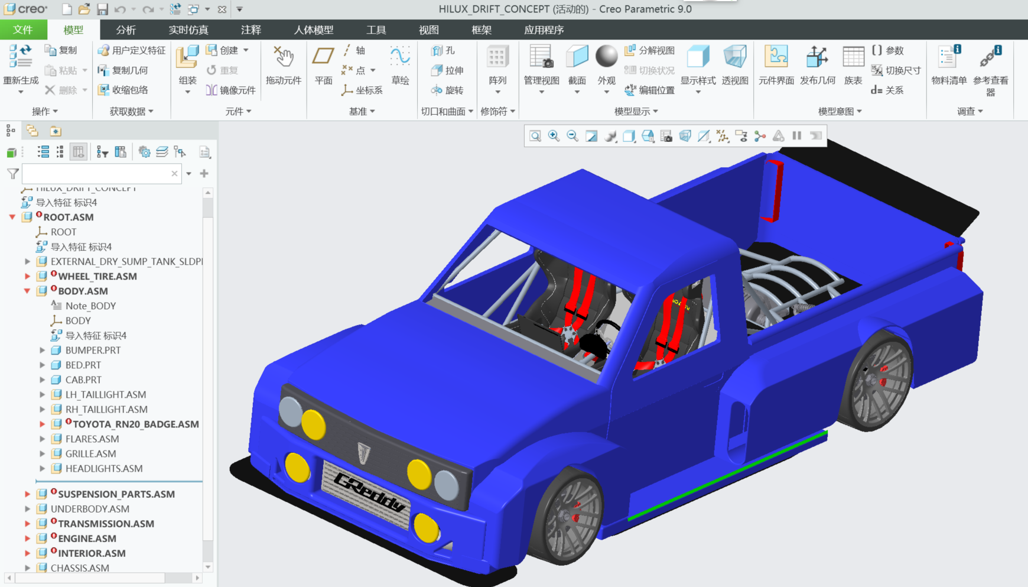
Task: Open the 注释 ribbon tab
Action: click(x=251, y=30)
